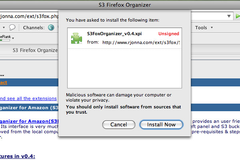Click the URL address bar field
Screen dimensions: 240x160
point(29,16)
